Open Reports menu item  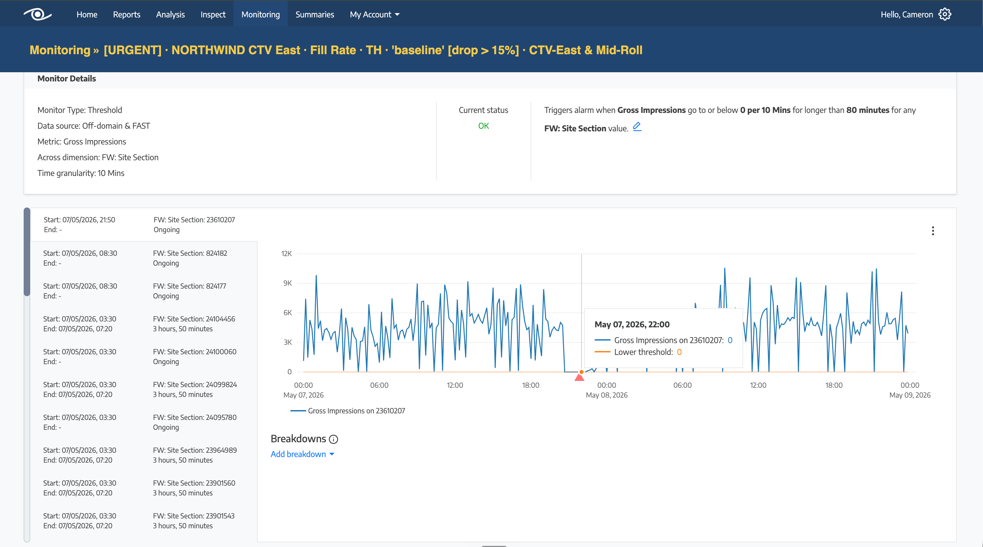[127, 14]
